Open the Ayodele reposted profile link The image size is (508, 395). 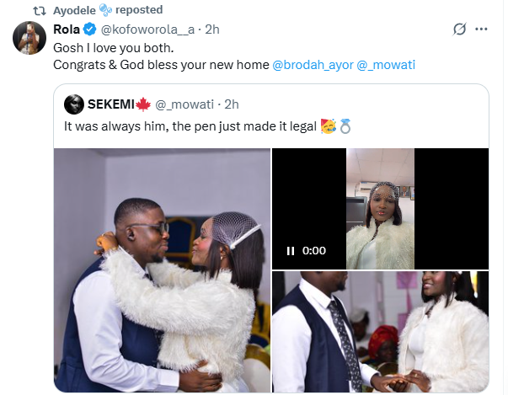click(x=75, y=9)
